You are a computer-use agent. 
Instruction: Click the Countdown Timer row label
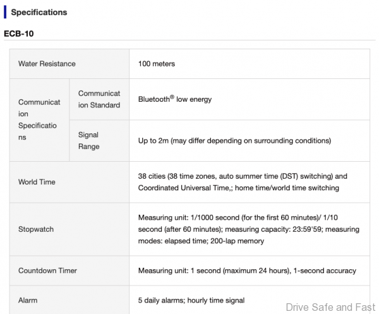47,270
